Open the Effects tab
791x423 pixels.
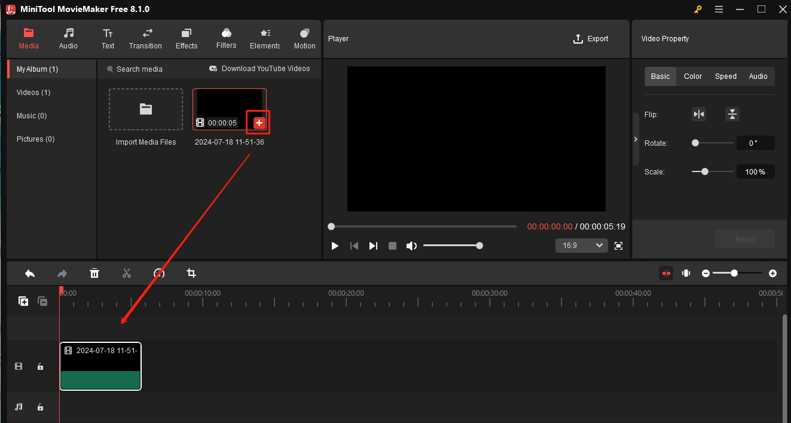(x=187, y=39)
